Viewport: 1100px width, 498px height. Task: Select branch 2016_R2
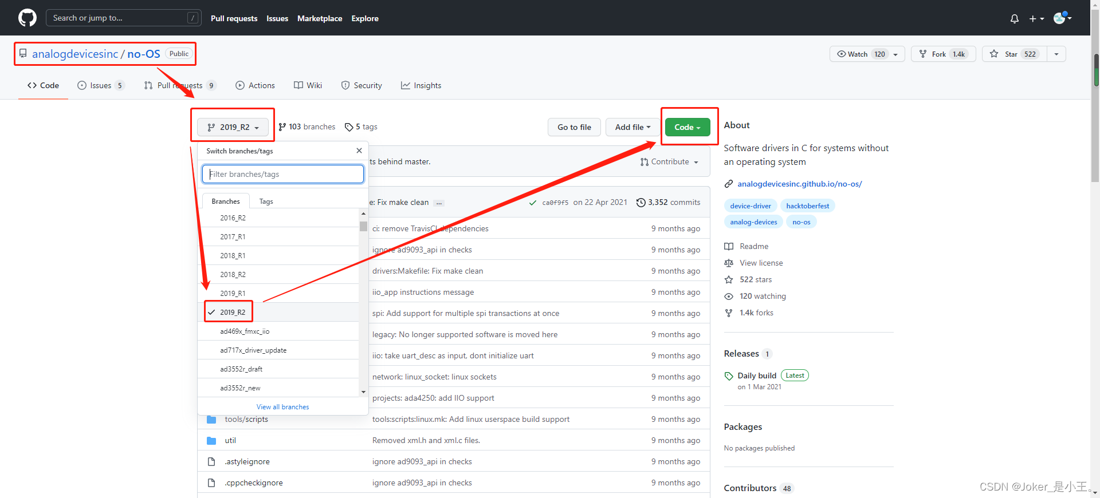point(278,218)
